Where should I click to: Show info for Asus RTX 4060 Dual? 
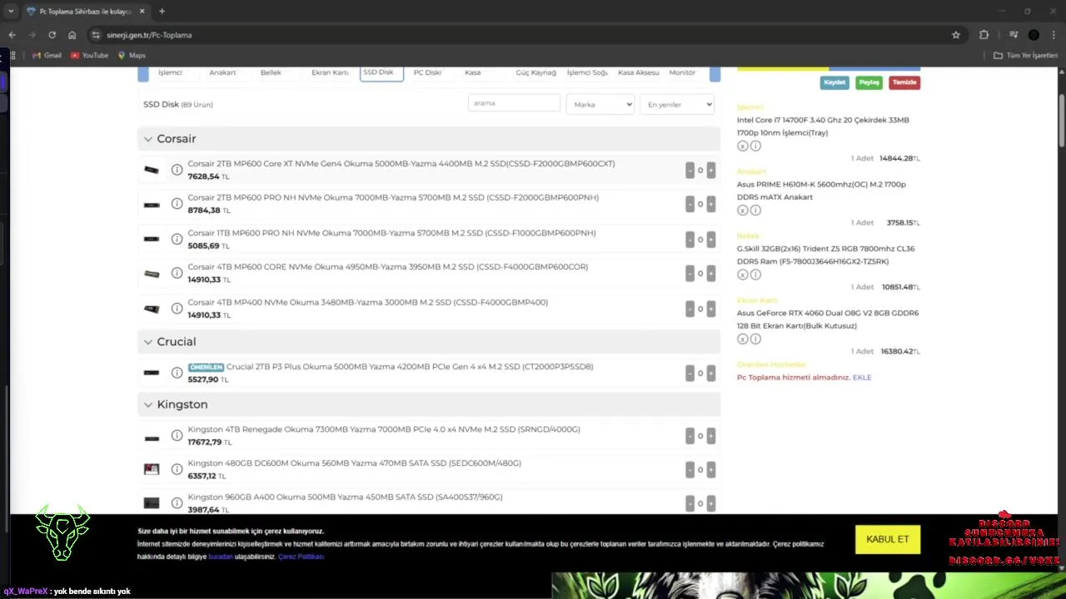(x=755, y=339)
